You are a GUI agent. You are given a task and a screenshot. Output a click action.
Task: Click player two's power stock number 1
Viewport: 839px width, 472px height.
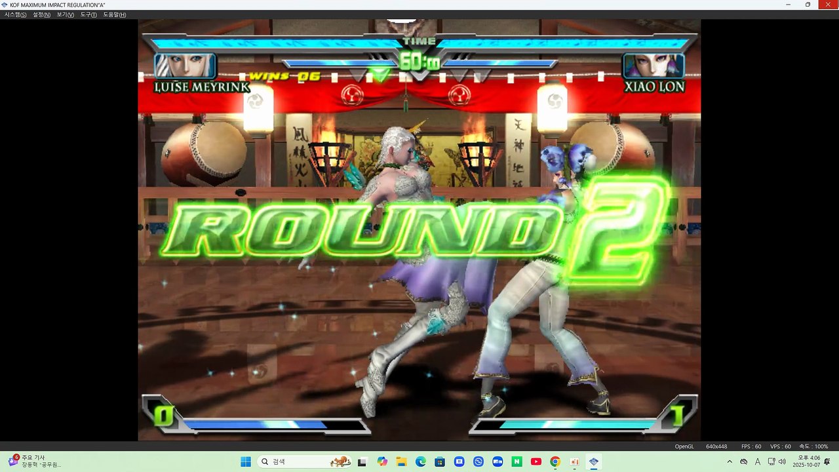tap(677, 416)
